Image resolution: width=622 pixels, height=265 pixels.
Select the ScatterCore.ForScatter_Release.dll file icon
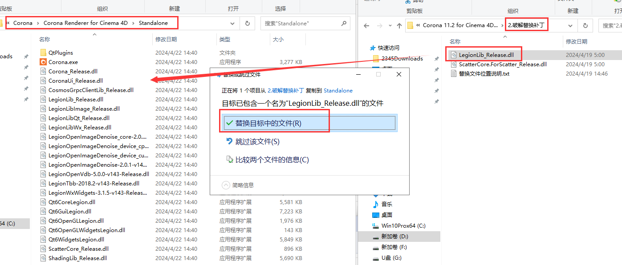(x=454, y=64)
